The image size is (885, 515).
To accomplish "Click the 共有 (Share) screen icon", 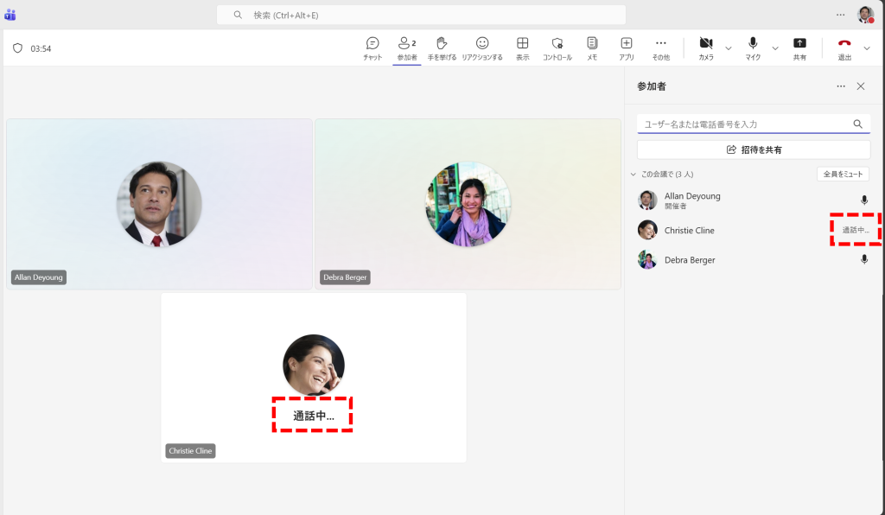I will (799, 48).
